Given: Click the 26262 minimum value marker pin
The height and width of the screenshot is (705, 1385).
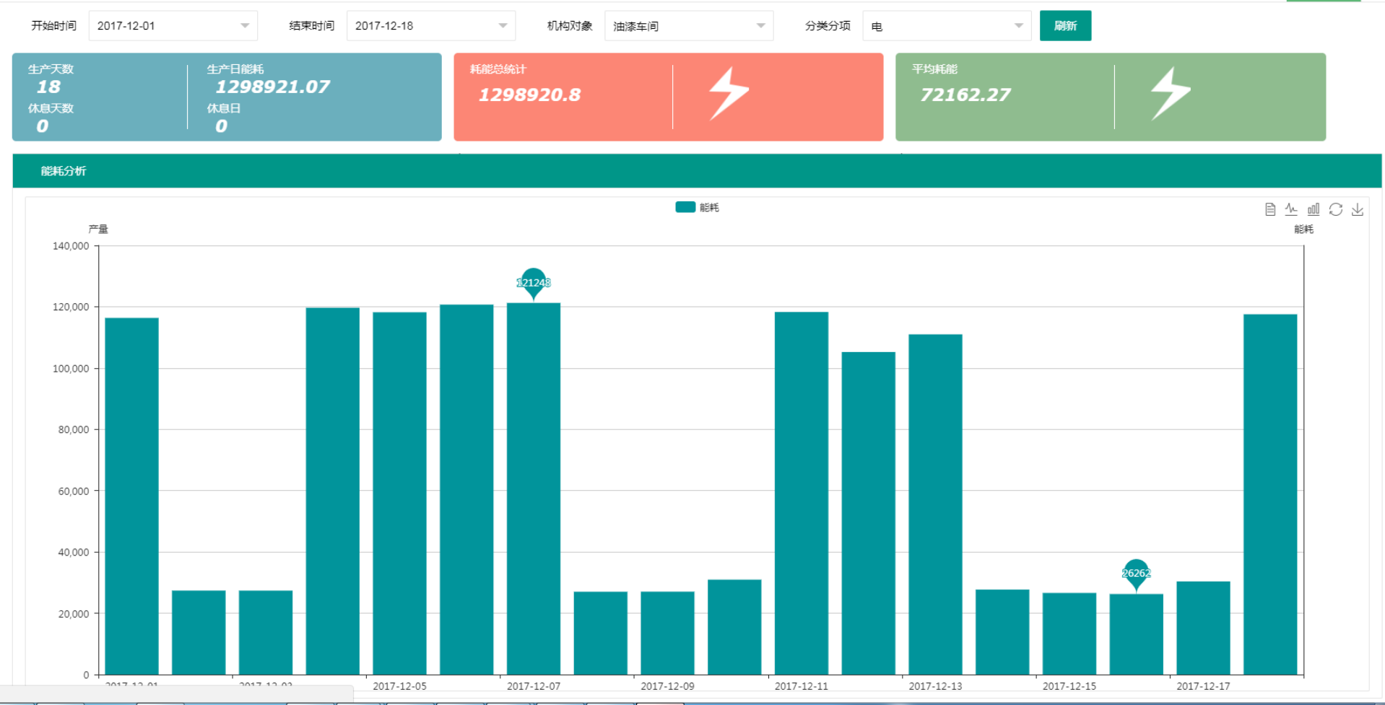Looking at the screenshot, I should (1136, 574).
